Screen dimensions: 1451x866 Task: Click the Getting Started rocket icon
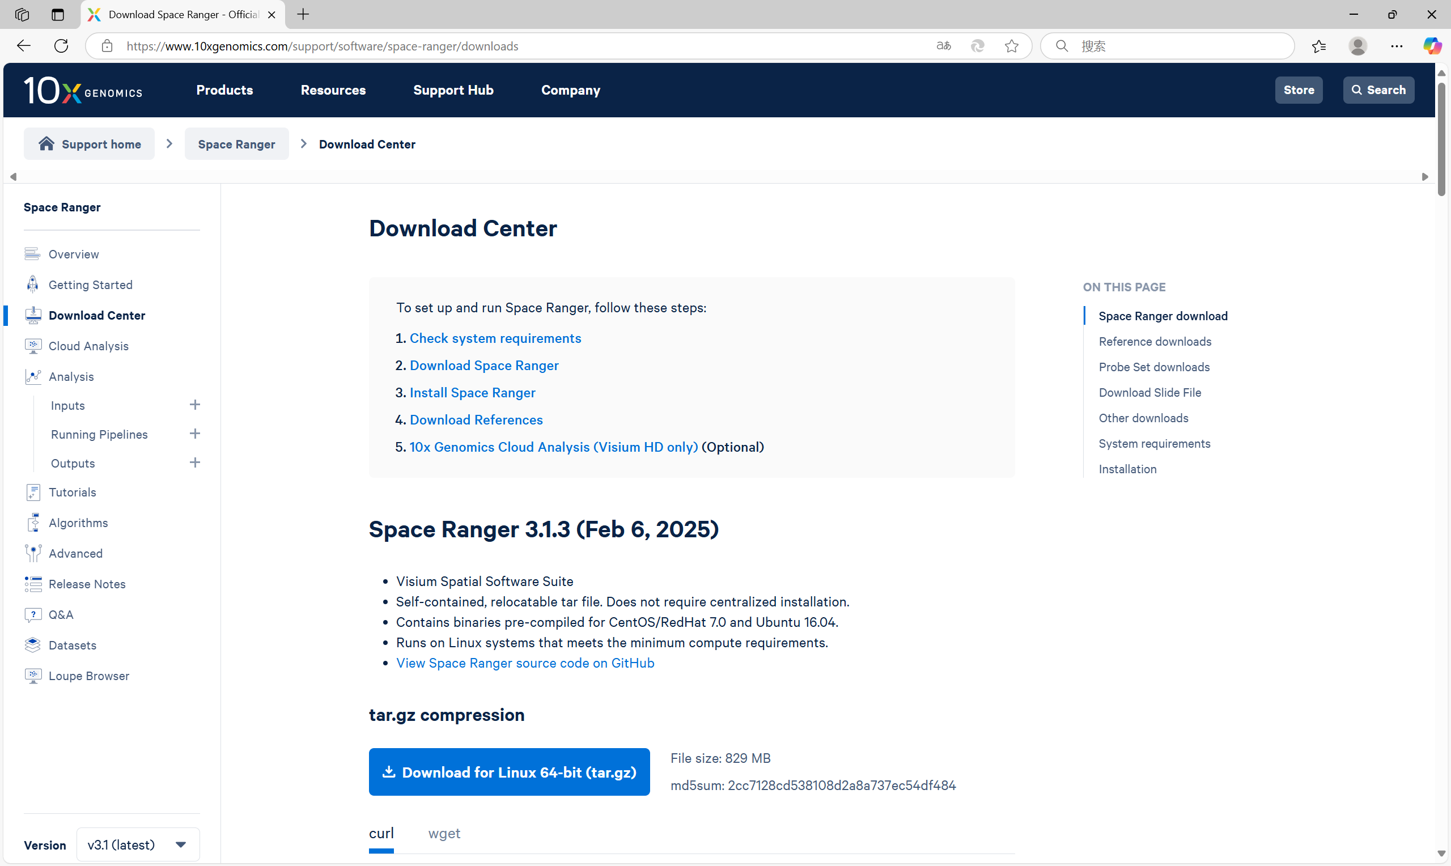(x=33, y=284)
